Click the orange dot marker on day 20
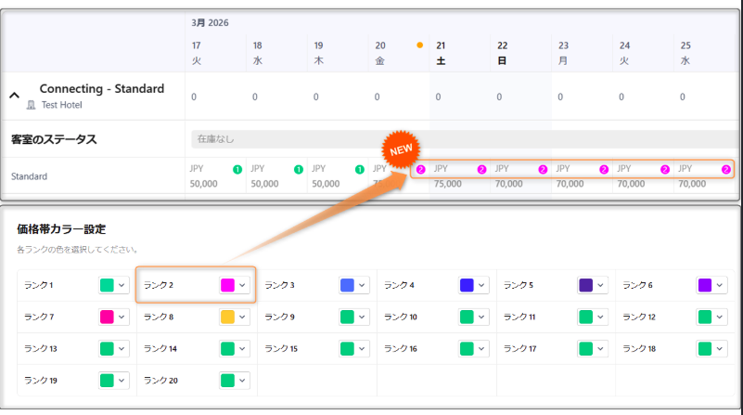The height and width of the screenshot is (415, 743). pyautogui.click(x=419, y=45)
